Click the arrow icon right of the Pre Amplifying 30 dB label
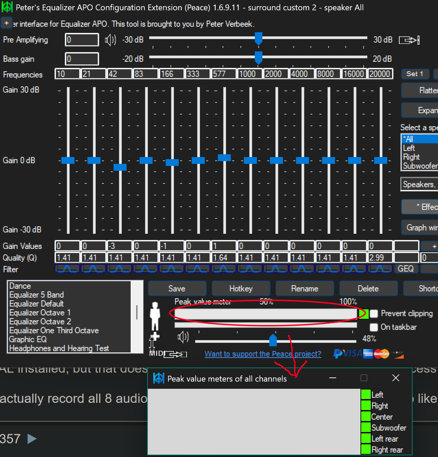Image resolution: width=438 pixels, height=457 pixels. (x=409, y=40)
